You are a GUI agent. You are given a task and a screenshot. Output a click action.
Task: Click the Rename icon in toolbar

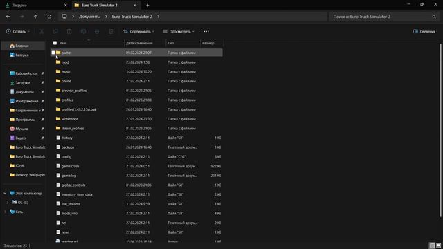pos(83,31)
